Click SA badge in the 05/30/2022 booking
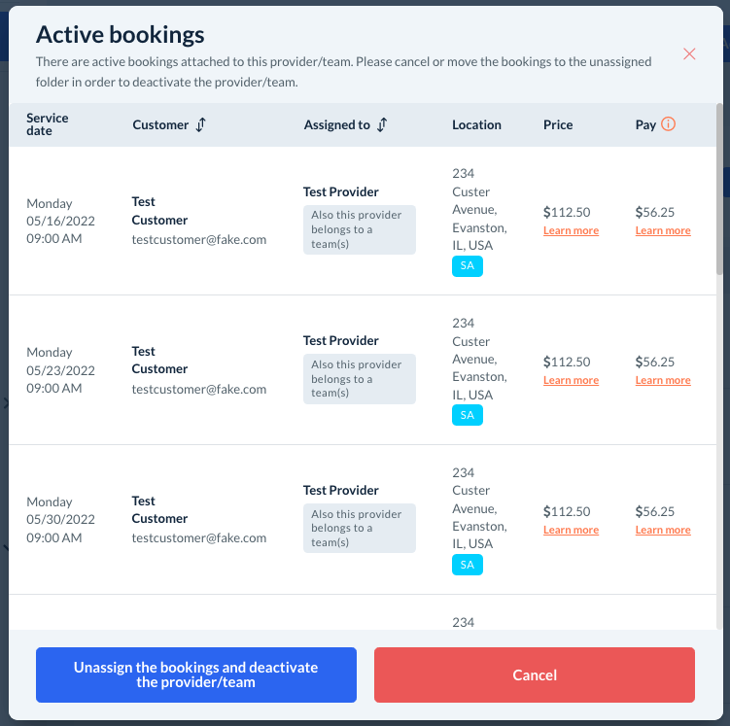 pyautogui.click(x=468, y=565)
